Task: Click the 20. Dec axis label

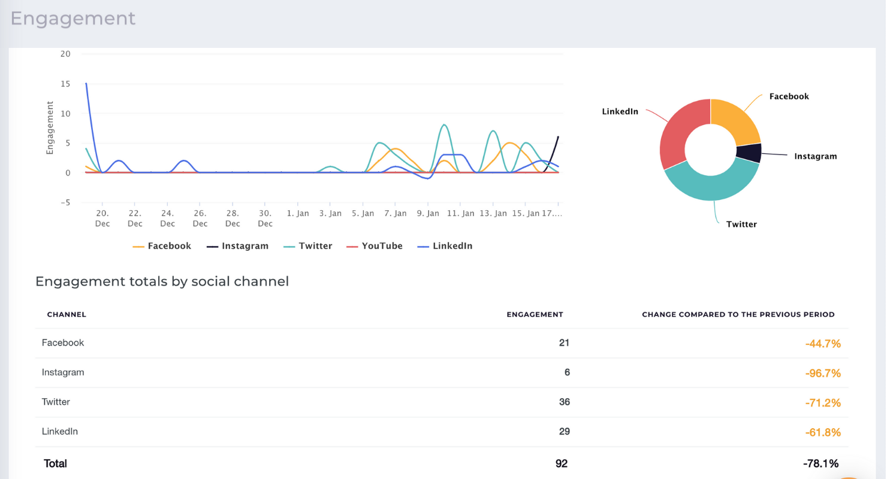Action: tap(102, 219)
